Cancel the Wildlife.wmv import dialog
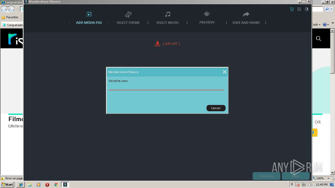 pos(216,108)
